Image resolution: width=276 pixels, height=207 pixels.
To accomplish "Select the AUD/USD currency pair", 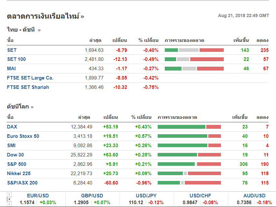I will coord(255,196).
